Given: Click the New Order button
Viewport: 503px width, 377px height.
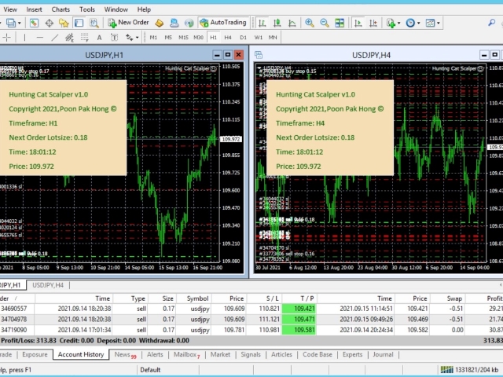Looking at the screenshot, I should click(x=128, y=23).
